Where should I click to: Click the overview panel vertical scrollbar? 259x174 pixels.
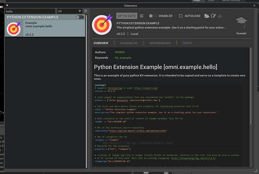[251, 86]
